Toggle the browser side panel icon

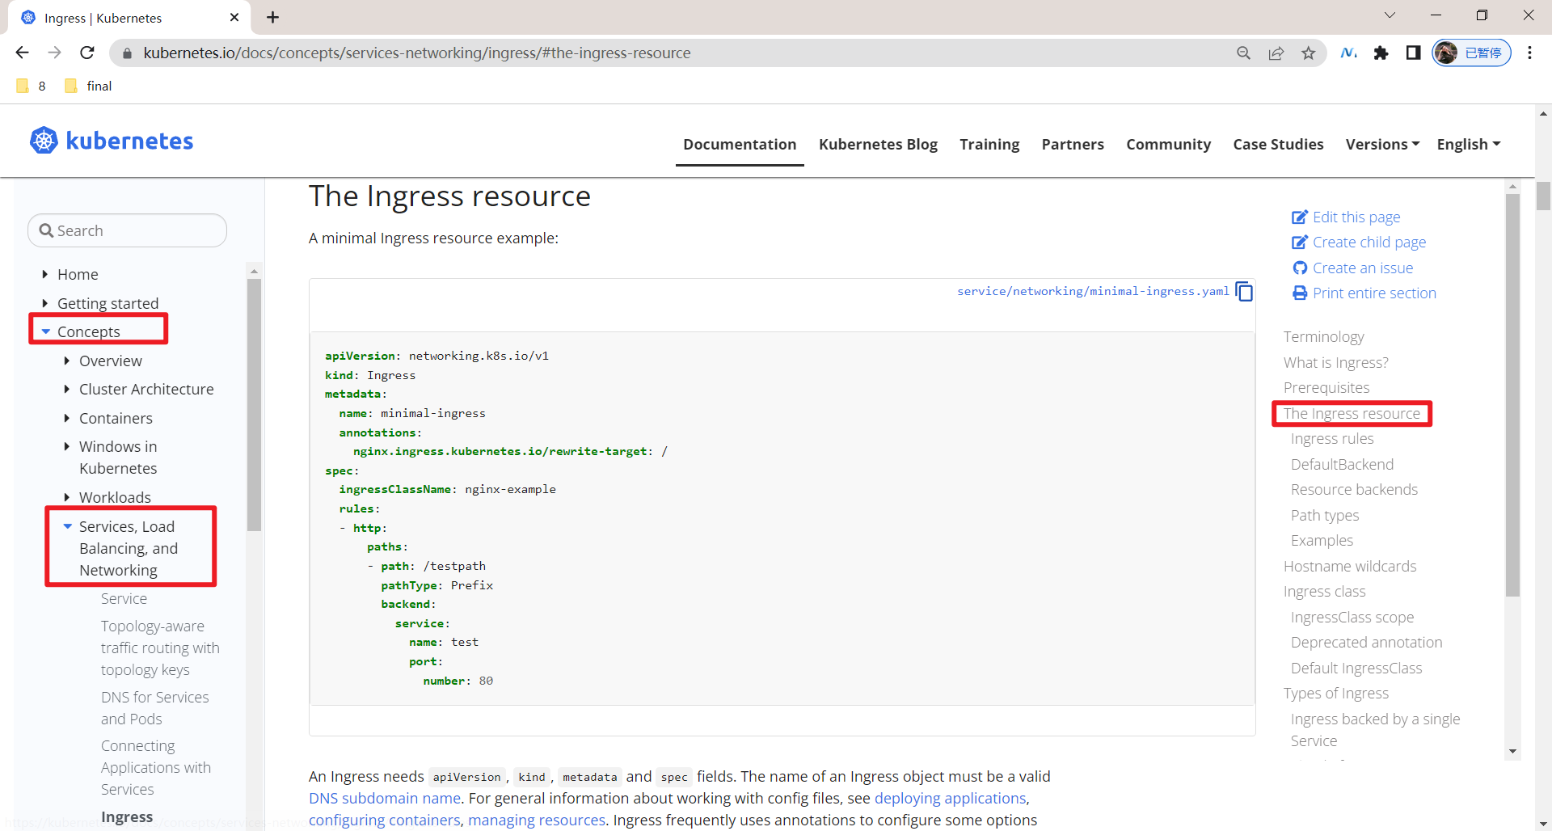(1413, 53)
